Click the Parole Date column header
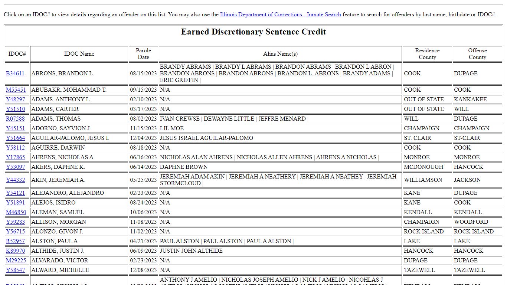 tap(144, 54)
